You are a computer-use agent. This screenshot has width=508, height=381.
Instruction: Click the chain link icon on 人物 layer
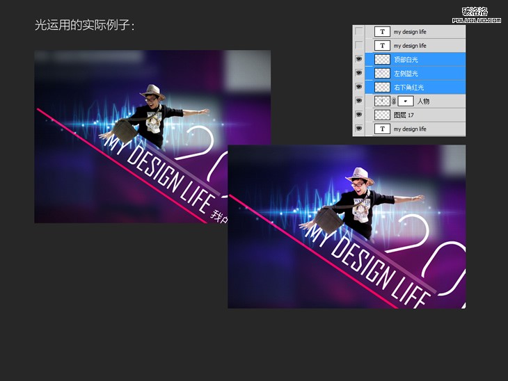394,102
